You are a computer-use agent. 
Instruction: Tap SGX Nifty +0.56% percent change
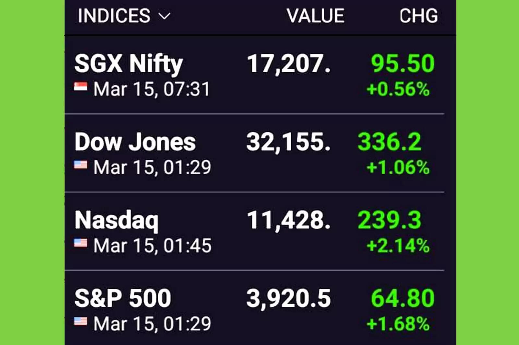pos(398,89)
